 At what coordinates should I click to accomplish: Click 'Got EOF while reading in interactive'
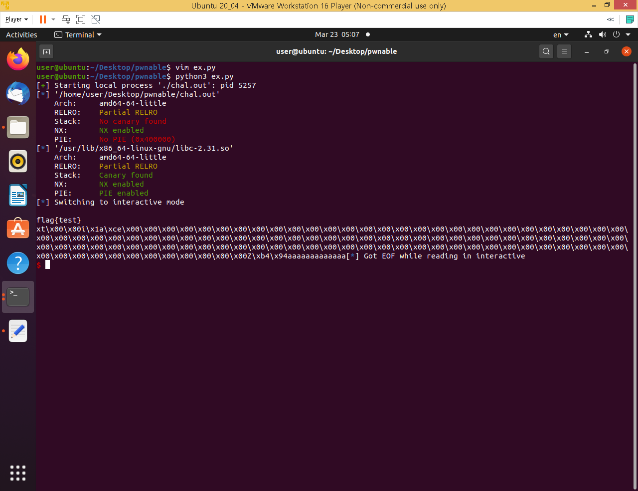coord(445,256)
